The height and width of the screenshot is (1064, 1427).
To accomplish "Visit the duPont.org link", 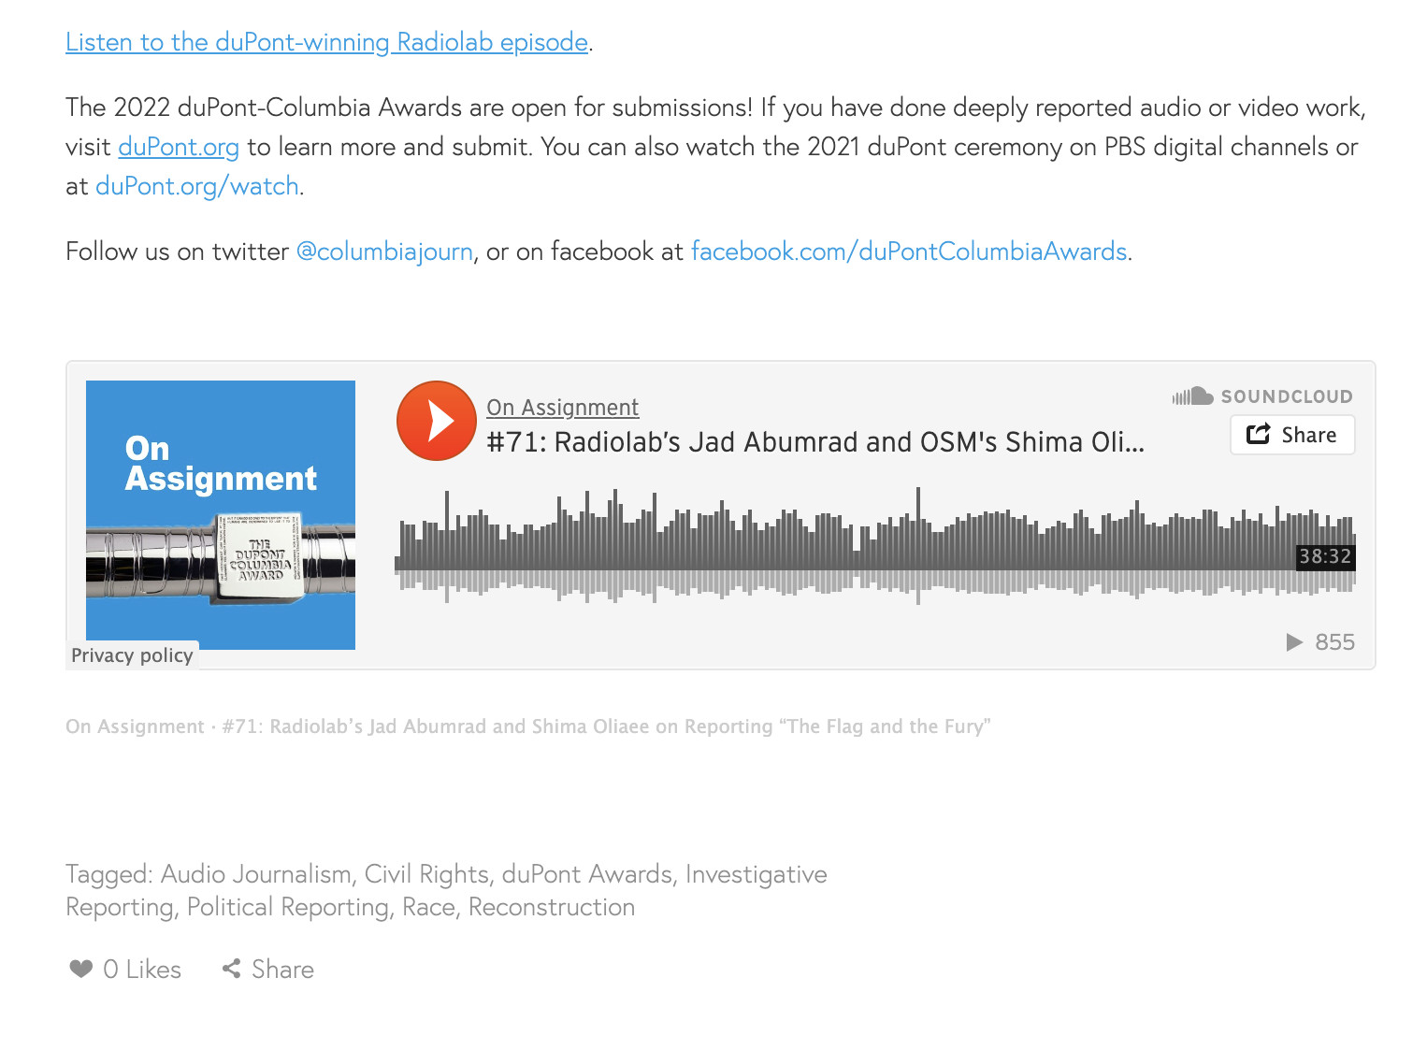I will (x=179, y=147).
